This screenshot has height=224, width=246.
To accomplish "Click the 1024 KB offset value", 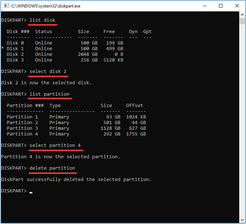I will point(136,117).
